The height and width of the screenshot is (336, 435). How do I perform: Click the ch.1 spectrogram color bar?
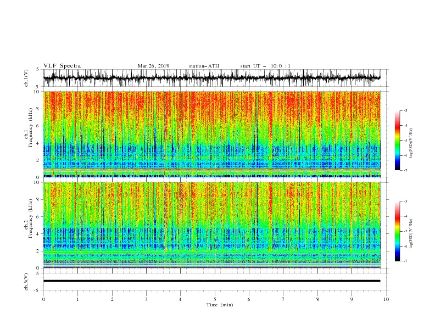[x=397, y=141]
